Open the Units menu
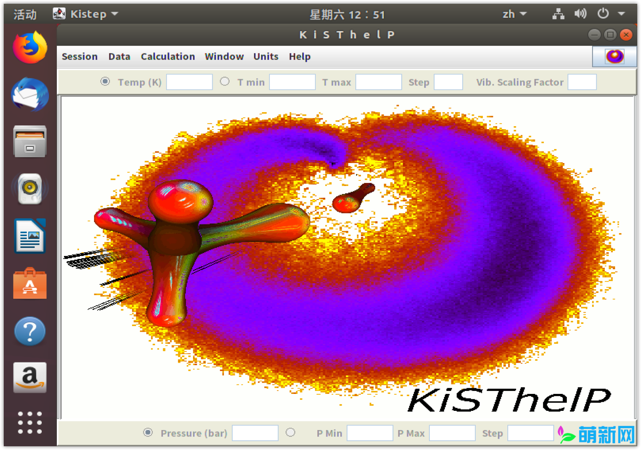The image size is (641, 450). 266,56
